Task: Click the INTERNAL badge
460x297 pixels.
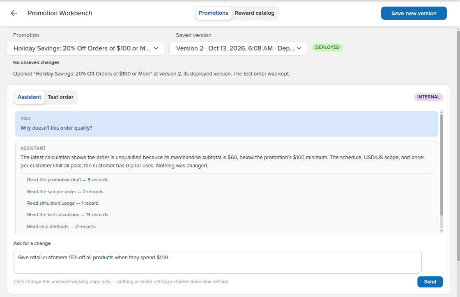Action: coord(428,97)
